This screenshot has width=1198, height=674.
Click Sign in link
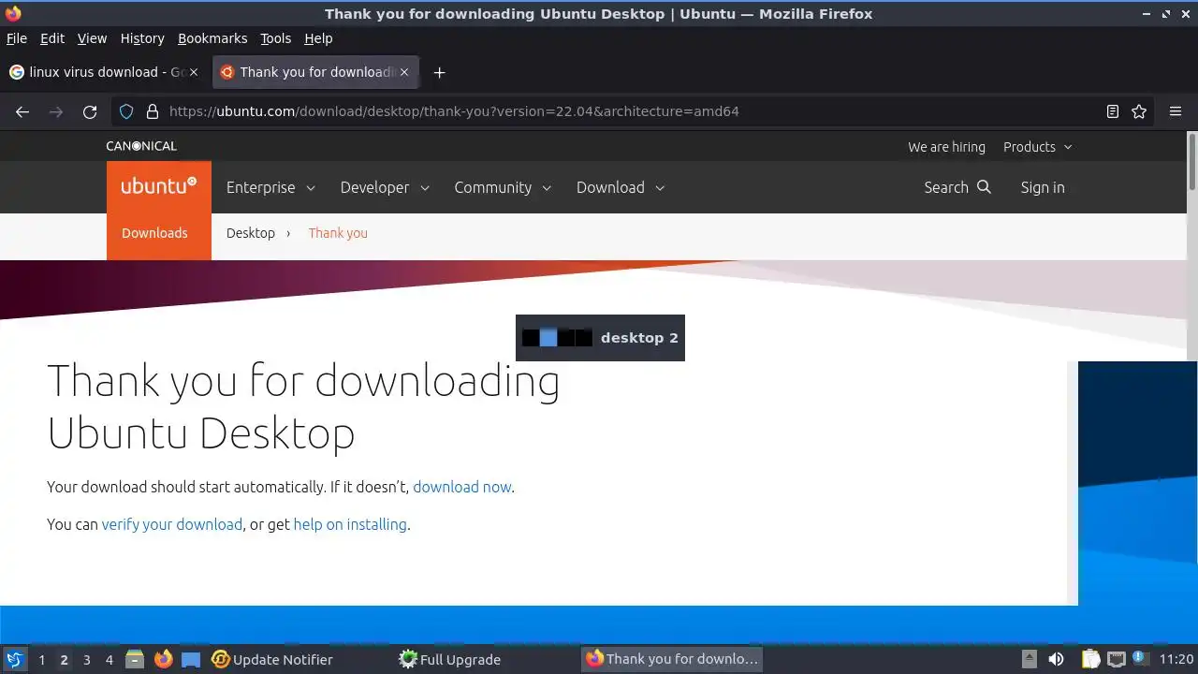point(1043,187)
